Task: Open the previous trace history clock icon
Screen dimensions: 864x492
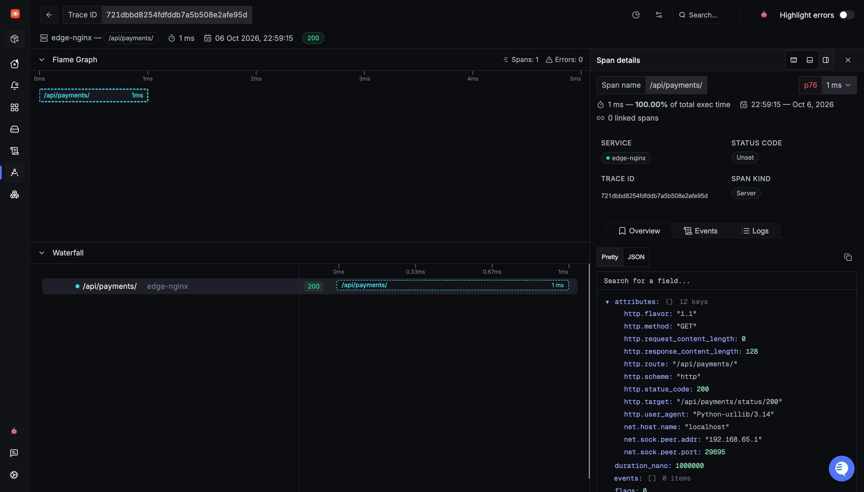Action: coord(636,15)
